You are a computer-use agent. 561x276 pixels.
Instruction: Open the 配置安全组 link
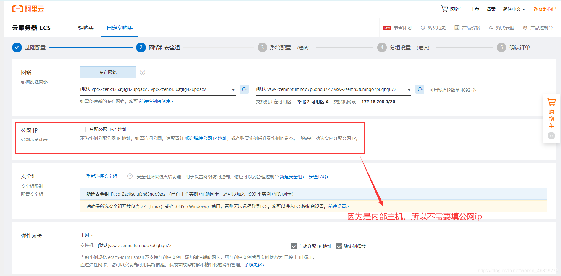click(x=32, y=194)
